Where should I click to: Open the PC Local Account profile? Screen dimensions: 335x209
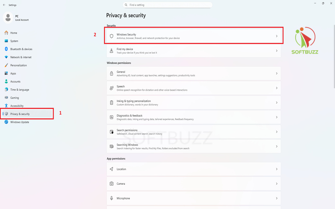click(x=16, y=18)
